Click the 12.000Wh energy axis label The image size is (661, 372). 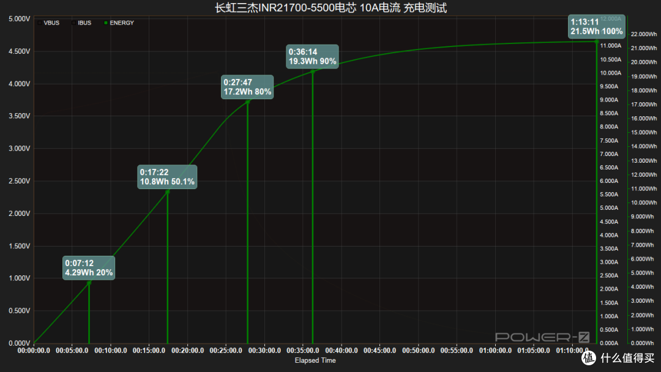coord(644,175)
